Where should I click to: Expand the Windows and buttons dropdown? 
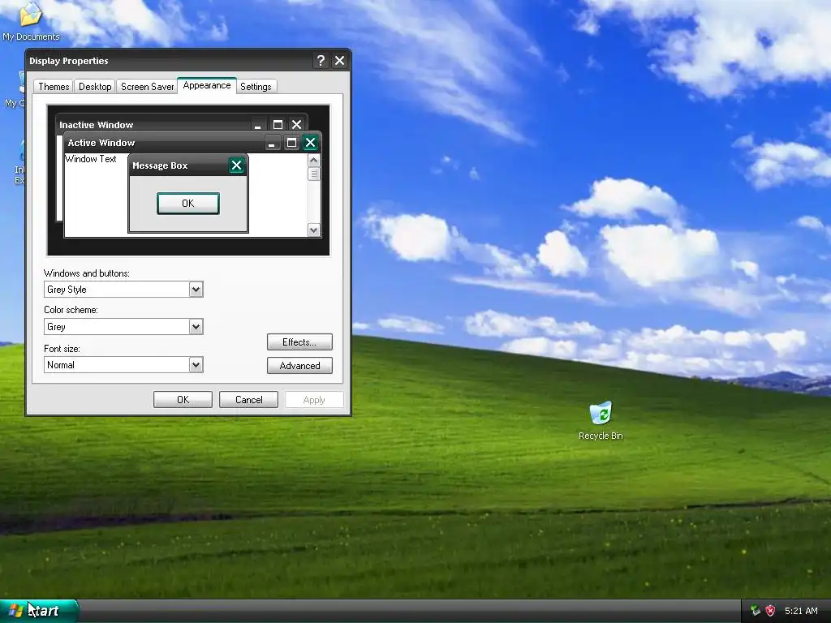(196, 290)
